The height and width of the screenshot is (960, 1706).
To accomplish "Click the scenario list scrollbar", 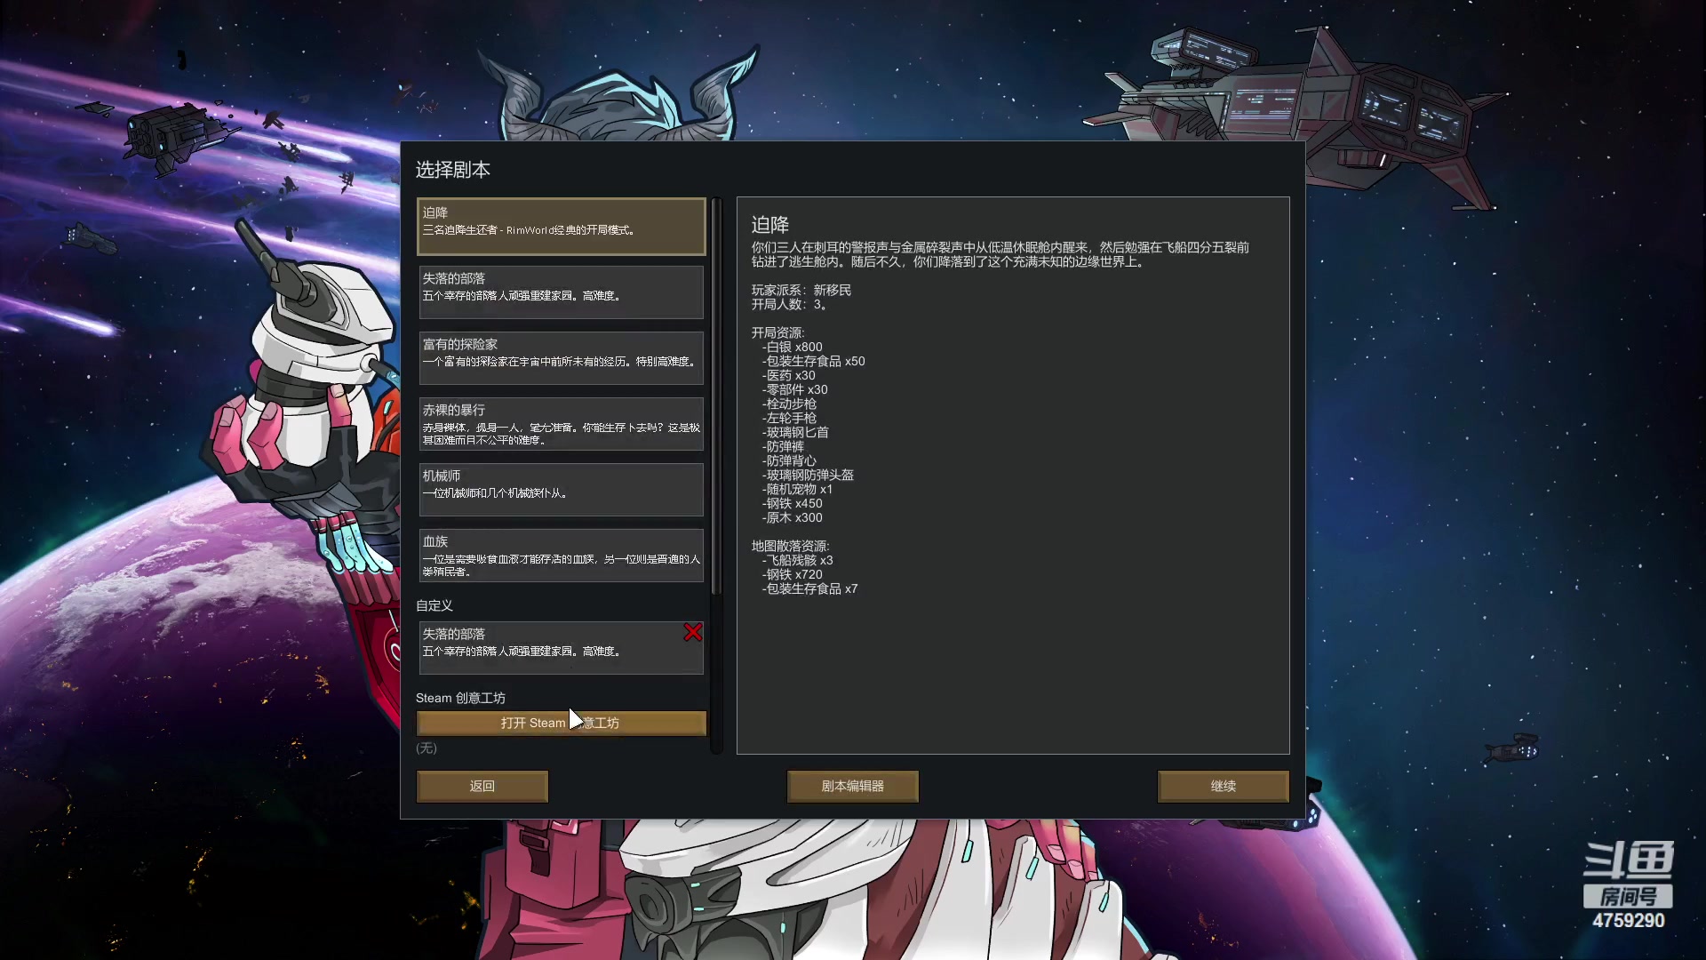I will 716,396.
